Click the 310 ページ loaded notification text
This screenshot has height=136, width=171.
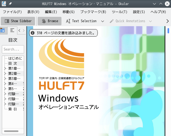(x=66, y=33)
